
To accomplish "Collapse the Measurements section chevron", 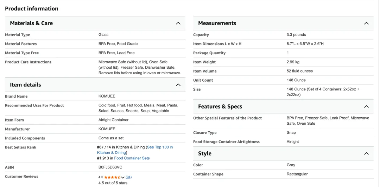I will point(366,23).
